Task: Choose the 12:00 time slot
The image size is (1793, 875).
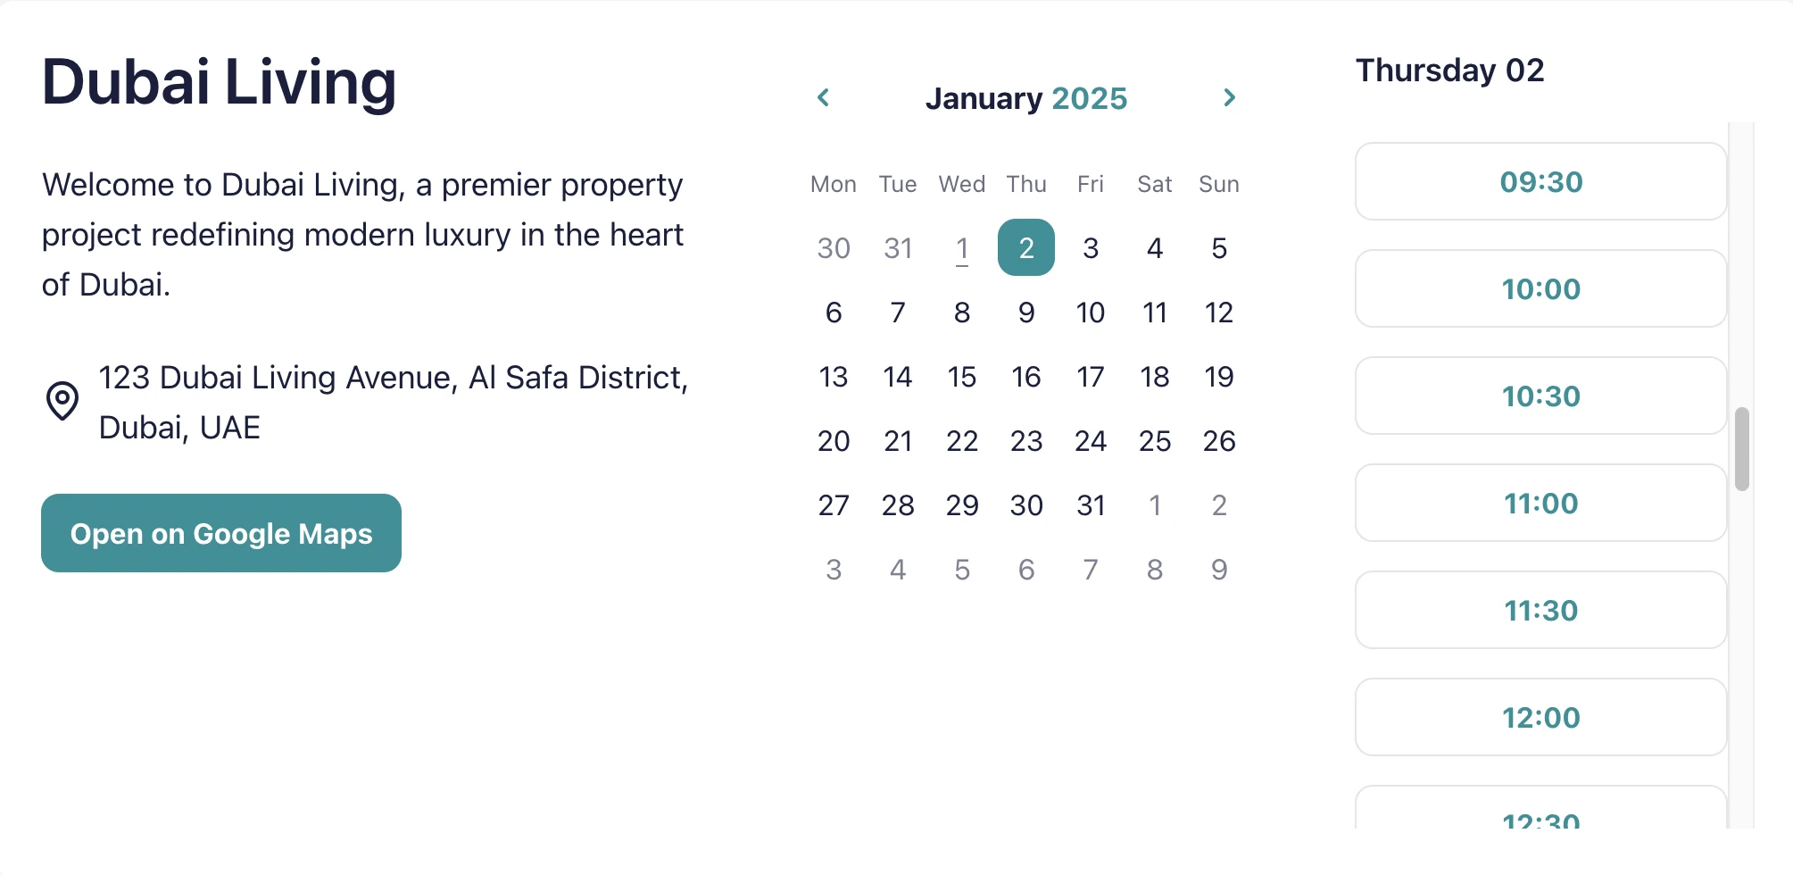Action: coord(1540,717)
